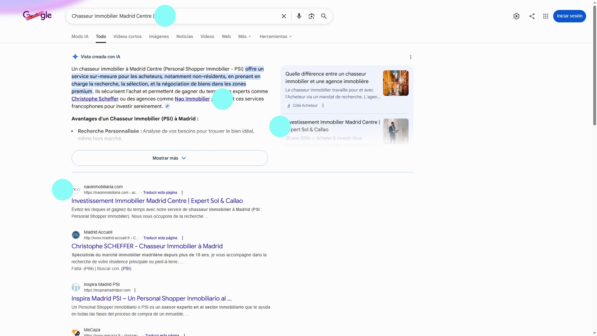Open quick settings gear icon
This screenshot has width=597, height=336.
tap(516, 16)
